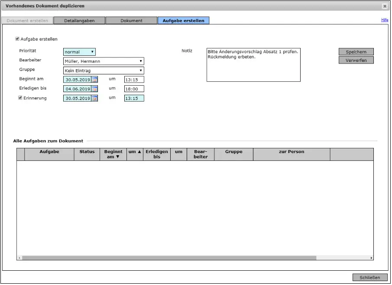Sort tasks by Beginnt am column
This screenshot has height=285, width=392.
113,154
